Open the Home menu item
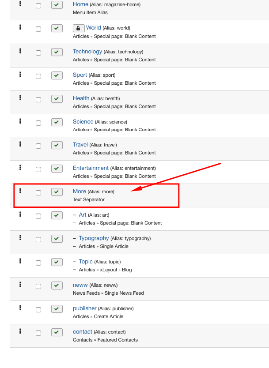The height and width of the screenshot is (368, 269). pos(80,4)
